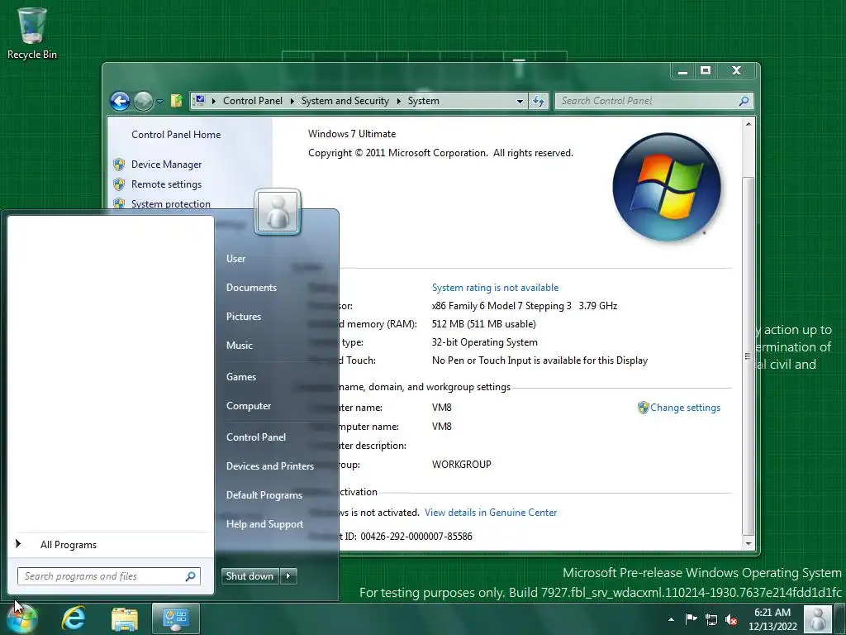Click System and Security breadcrumb
The image size is (846, 635).
pyautogui.click(x=345, y=101)
